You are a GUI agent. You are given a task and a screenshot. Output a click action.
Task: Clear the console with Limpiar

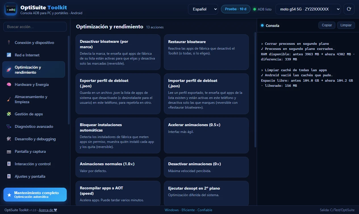point(346,25)
